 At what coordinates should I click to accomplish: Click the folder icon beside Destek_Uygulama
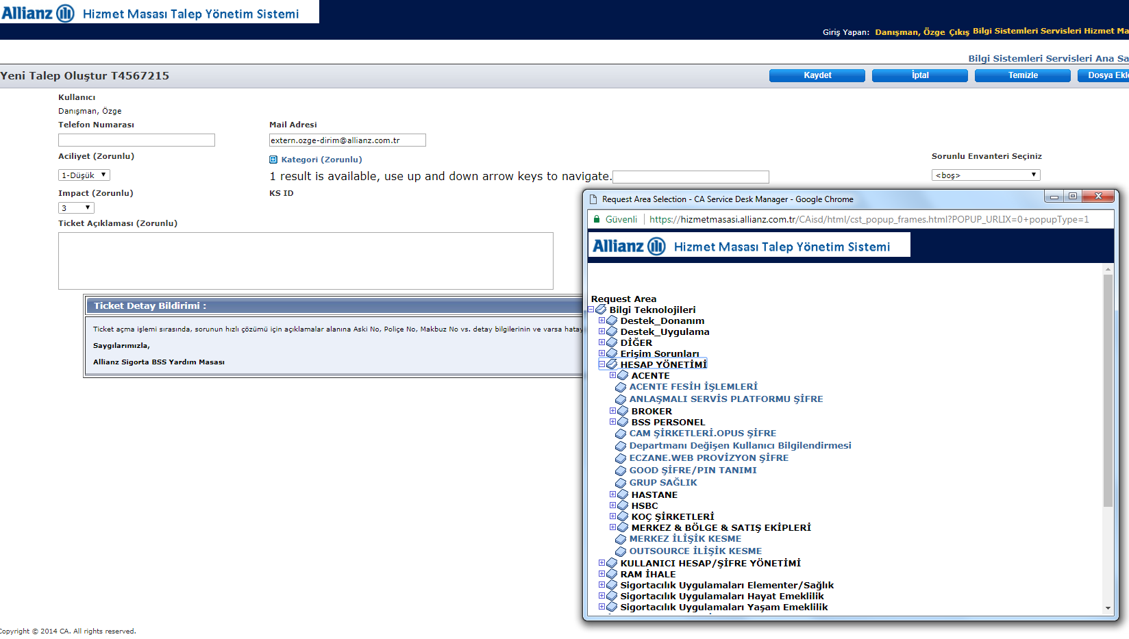pos(612,331)
